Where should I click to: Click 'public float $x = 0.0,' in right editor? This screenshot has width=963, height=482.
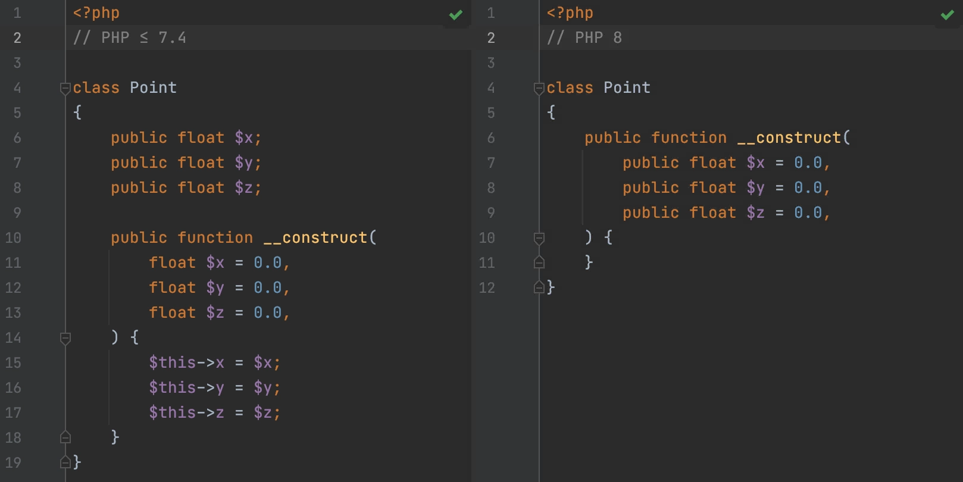point(727,163)
